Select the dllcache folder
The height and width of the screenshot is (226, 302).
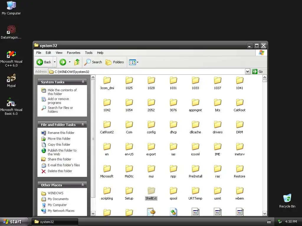[x=195, y=127]
